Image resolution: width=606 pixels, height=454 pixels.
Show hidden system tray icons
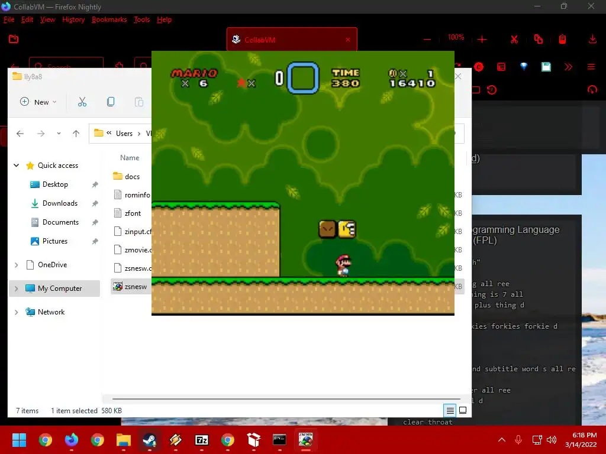[x=502, y=440]
